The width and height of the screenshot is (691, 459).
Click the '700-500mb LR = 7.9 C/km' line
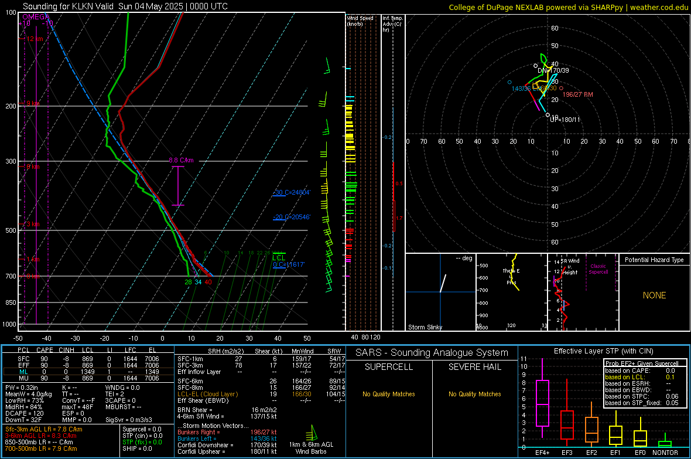coord(40,448)
